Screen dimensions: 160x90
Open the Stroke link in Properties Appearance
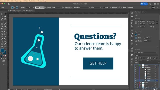139,38
